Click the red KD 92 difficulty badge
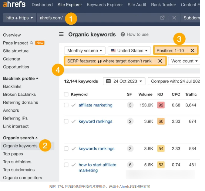 [161, 105]
